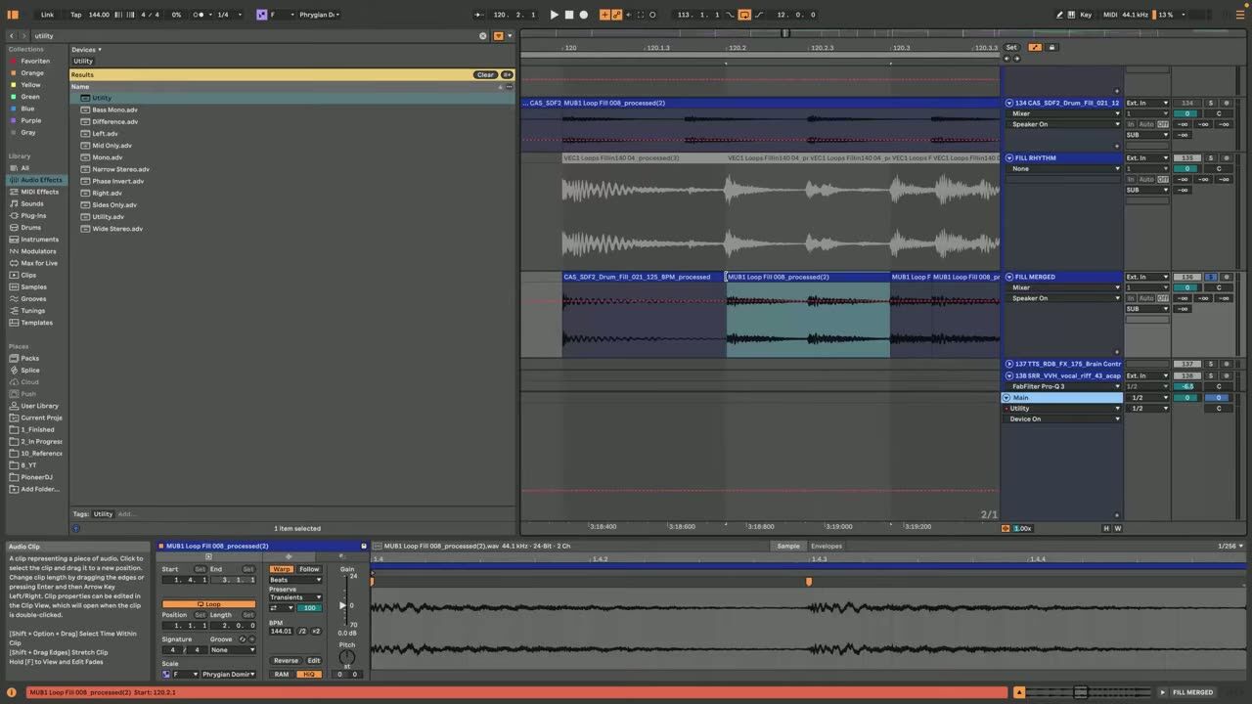Select the Favoriten collection
Viewport: 1252px width, 704px height.
click(35, 61)
